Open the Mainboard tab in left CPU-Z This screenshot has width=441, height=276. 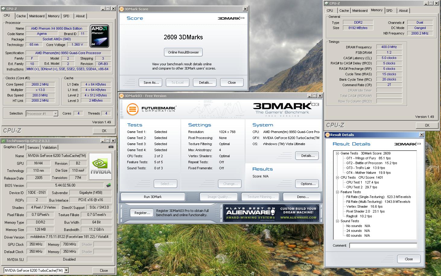(37, 16)
